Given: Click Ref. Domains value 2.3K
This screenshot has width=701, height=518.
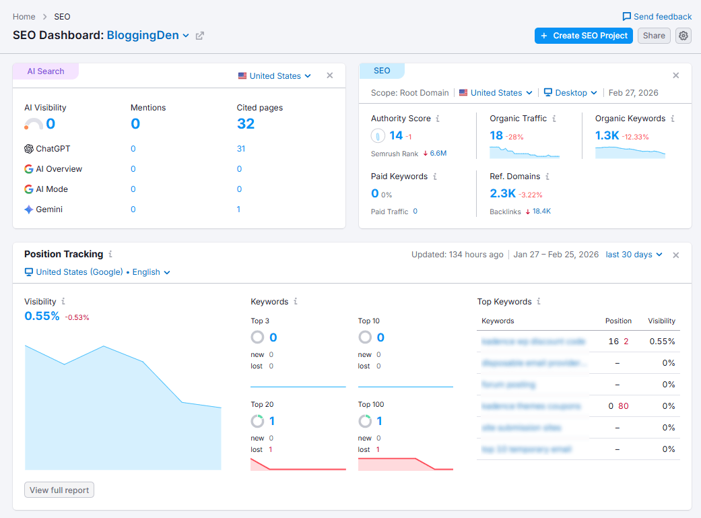Looking at the screenshot, I should coord(502,193).
